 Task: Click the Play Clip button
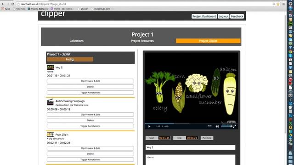click(x=207, y=138)
